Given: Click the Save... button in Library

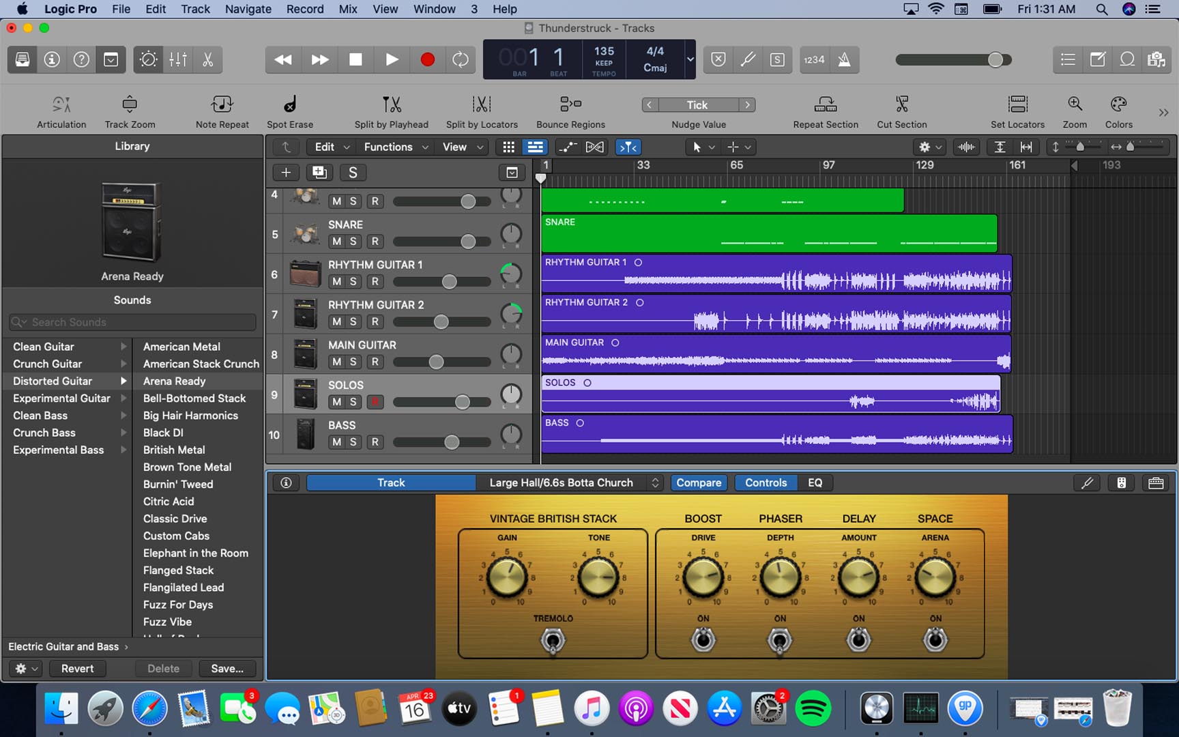Looking at the screenshot, I should click(227, 669).
